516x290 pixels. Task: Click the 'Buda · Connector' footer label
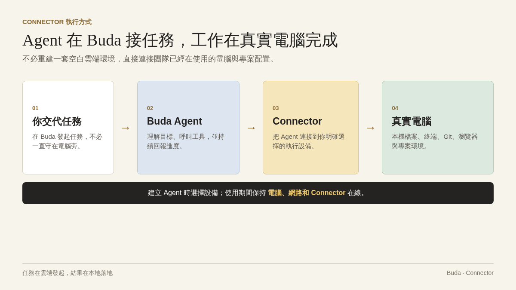pos(470,273)
